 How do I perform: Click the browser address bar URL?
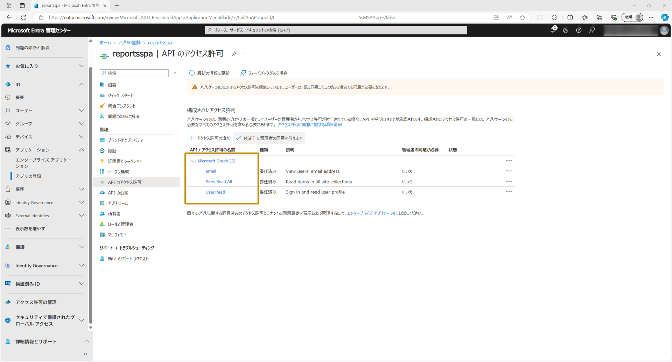[x=222, y=17]
